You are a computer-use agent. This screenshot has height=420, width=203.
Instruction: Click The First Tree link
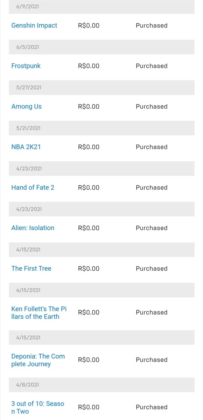point(31,268)
